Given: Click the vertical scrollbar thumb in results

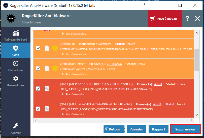Looking at the screenshot, I should [x=197, y=60].
